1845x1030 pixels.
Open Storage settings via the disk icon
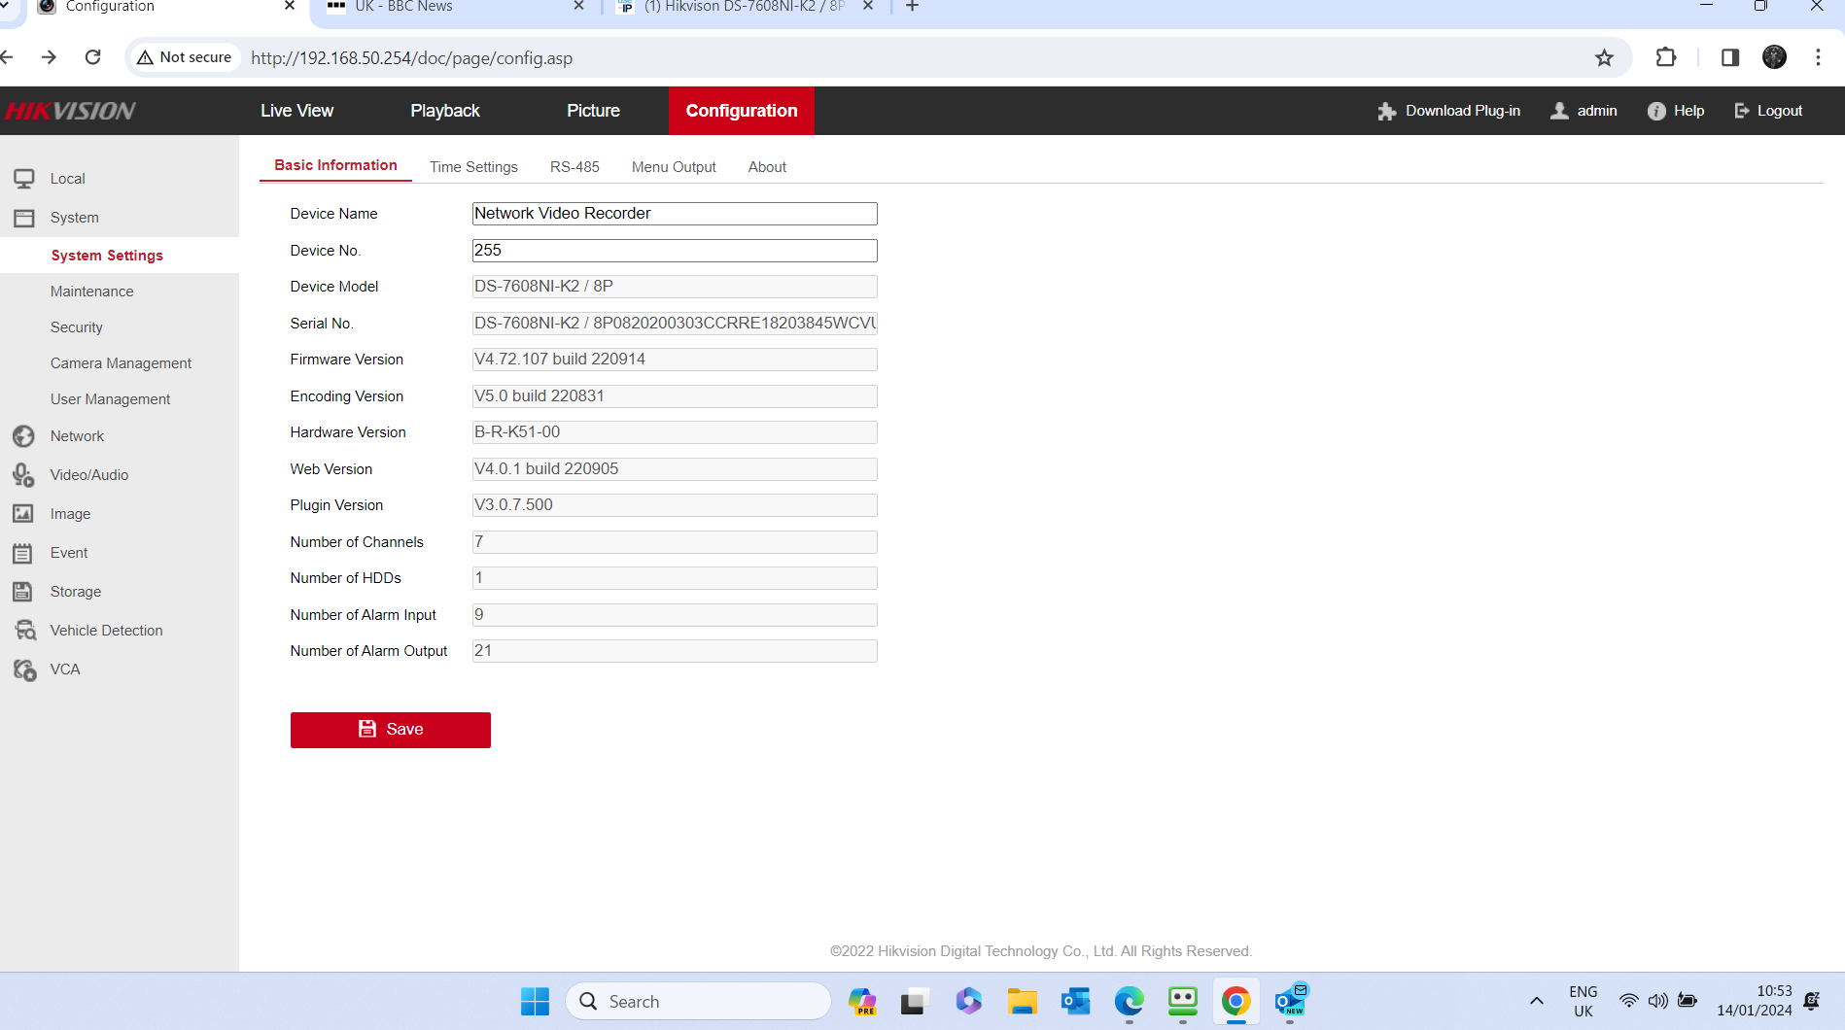click(x=25, y=591)
